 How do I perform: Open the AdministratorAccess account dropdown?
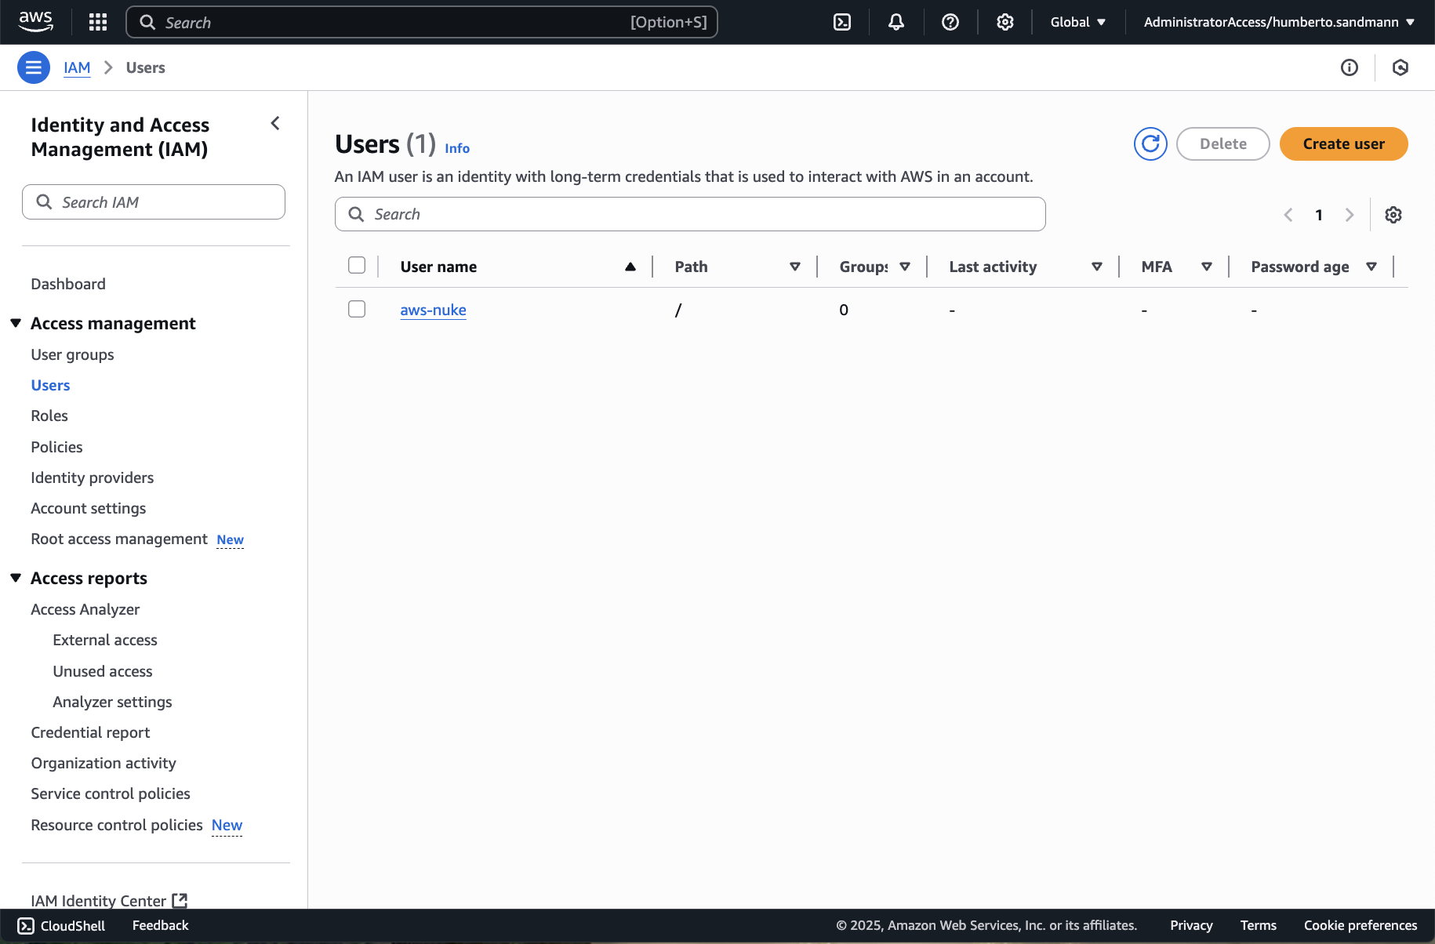click(x=1279, y=22)
